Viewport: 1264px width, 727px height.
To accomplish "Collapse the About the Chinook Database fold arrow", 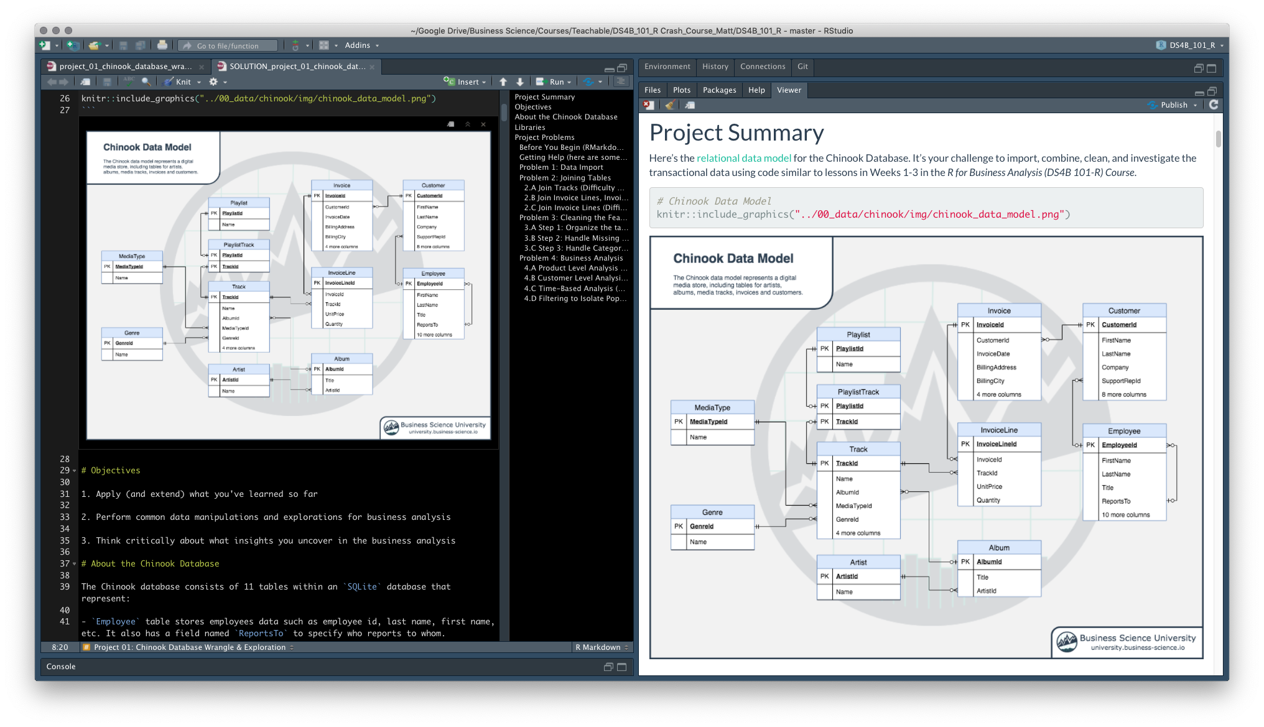I will coord(75,564).
